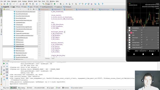The image size is (160, 90).
Task: Click the project tree vertical scrollbar
Action: click(37, 28)
